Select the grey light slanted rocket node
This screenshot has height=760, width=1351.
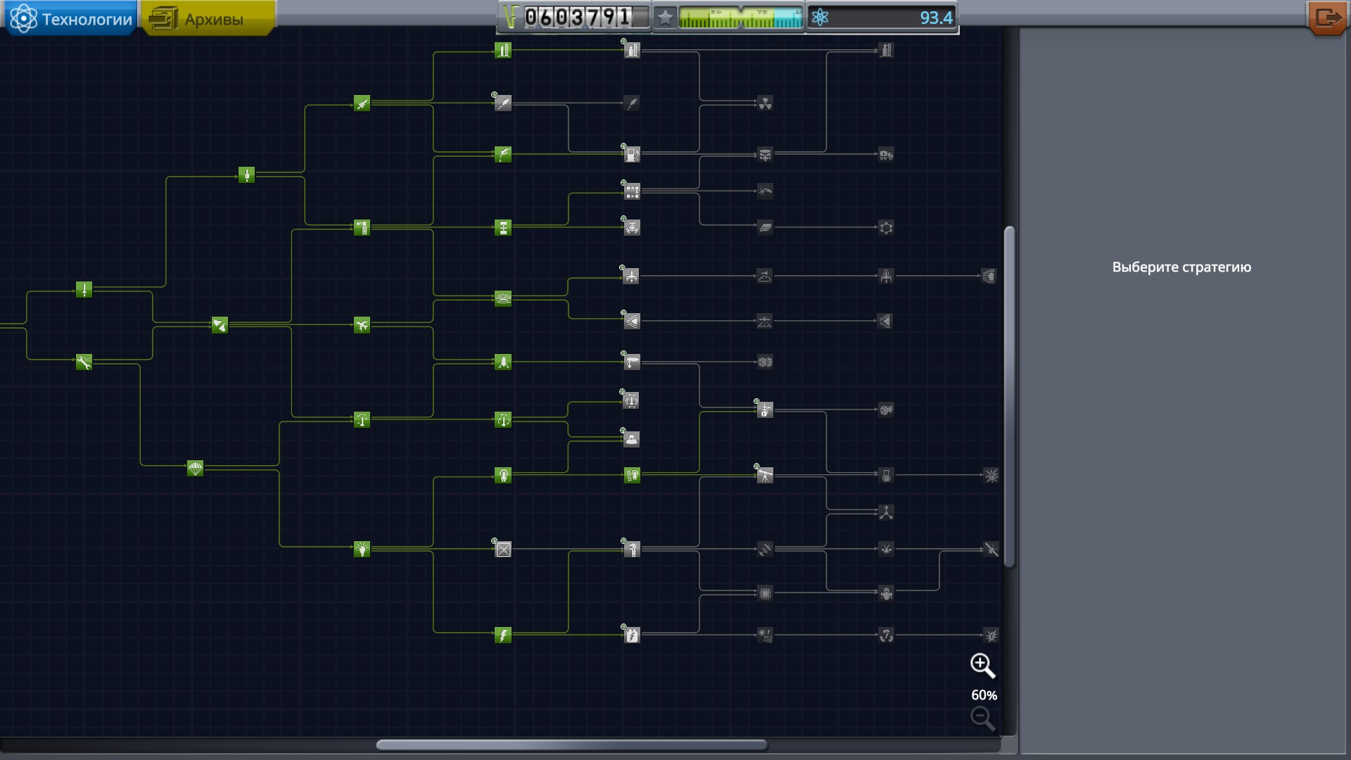pos(503,103)
